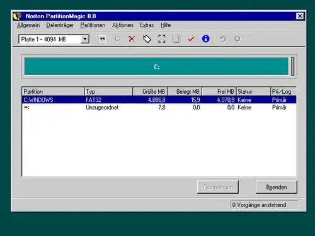
Task: Click the greyed C: create partition icon
Action: coord(117,39)
